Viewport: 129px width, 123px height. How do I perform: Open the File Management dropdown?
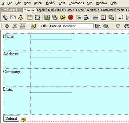98,26
